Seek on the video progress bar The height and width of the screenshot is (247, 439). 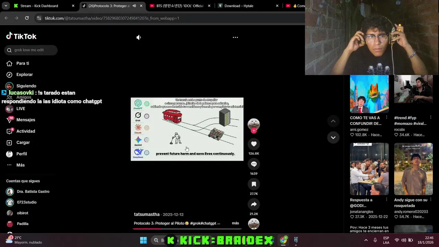coord(187,229)
